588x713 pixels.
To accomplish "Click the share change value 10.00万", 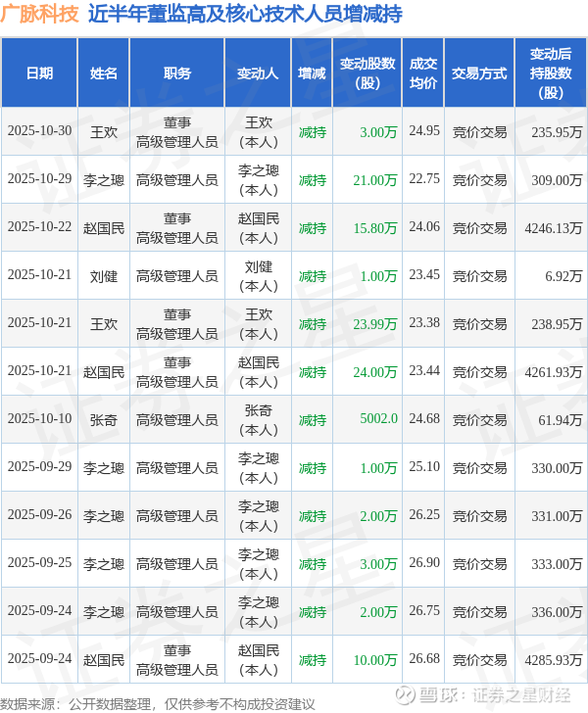I will (x=375, y=660).
